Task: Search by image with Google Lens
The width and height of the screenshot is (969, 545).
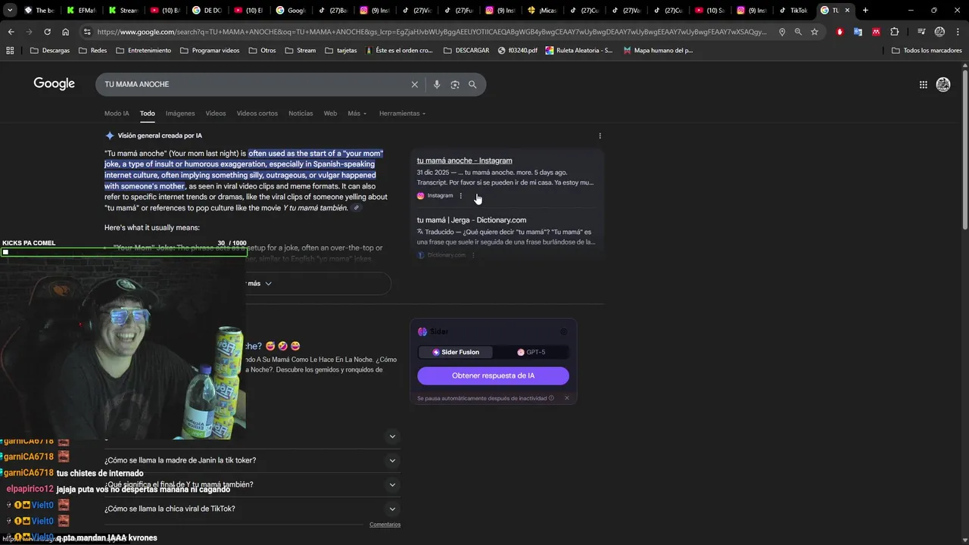Action: [455, 85]
